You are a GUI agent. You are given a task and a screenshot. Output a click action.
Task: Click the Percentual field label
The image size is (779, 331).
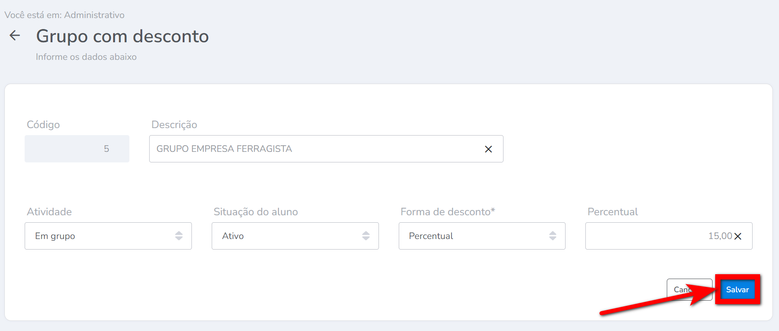pyautogui.click(x=613, y=212)
